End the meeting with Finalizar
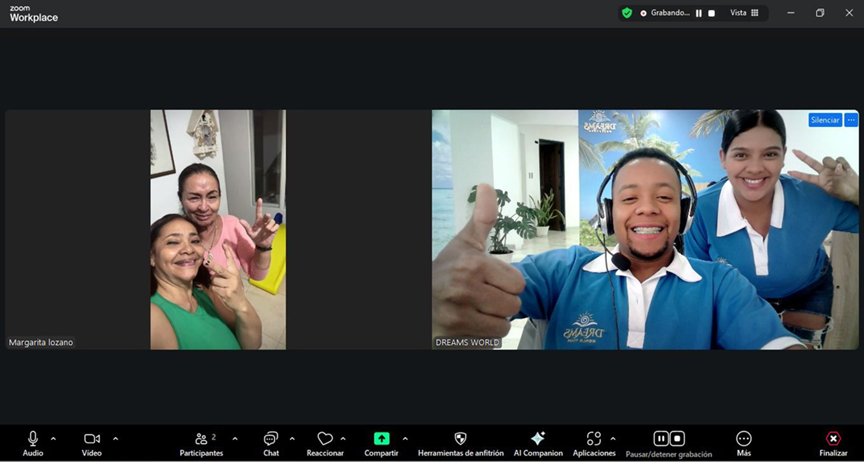864x462 pixels. [x=833, y=443]
